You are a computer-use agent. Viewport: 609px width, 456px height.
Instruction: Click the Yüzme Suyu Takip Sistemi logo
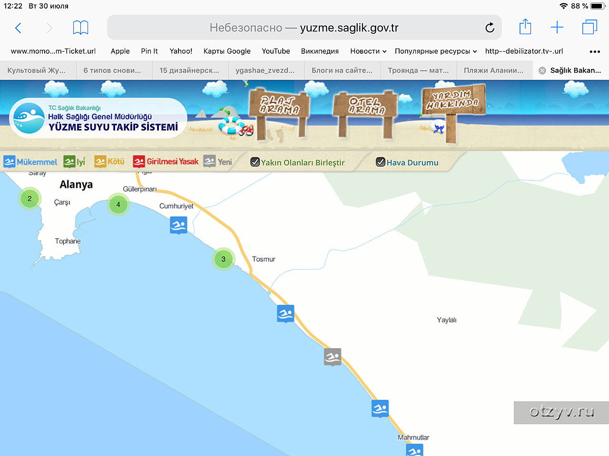98,118
